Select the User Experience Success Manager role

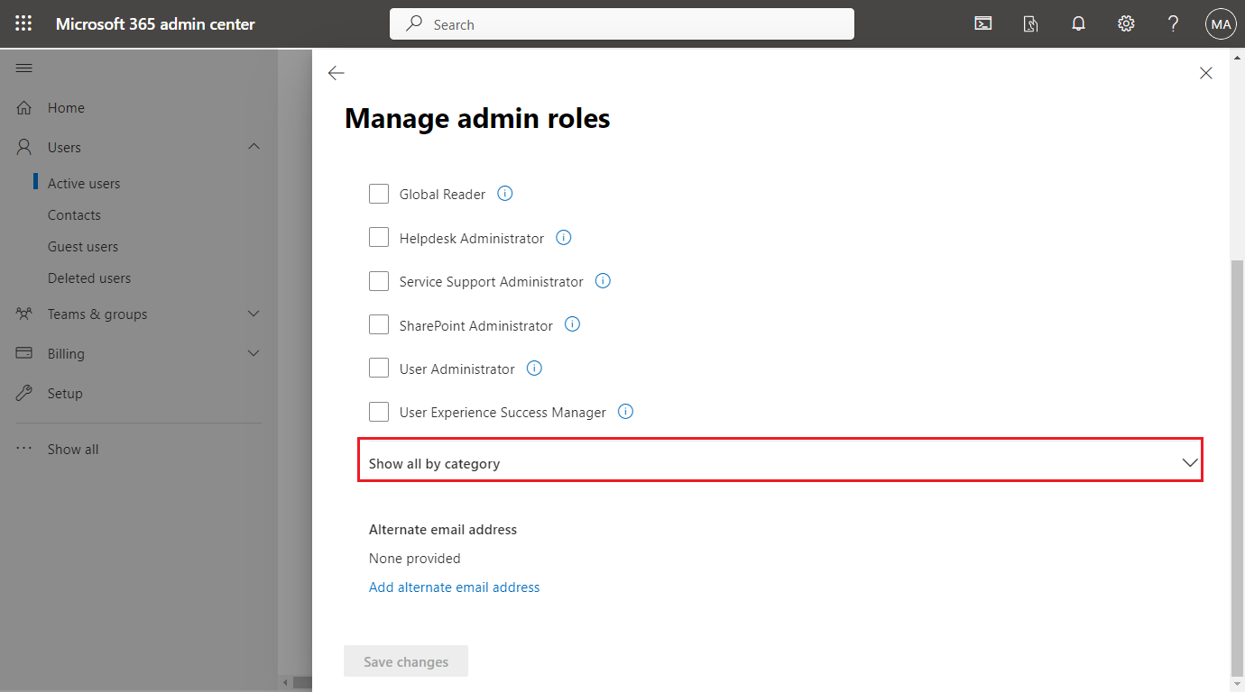point(379,411)
